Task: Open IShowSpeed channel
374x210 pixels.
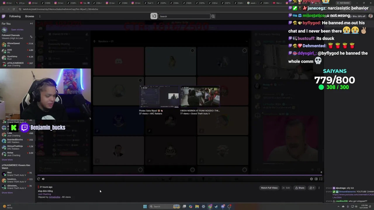Action: click(x=18, y=44)
